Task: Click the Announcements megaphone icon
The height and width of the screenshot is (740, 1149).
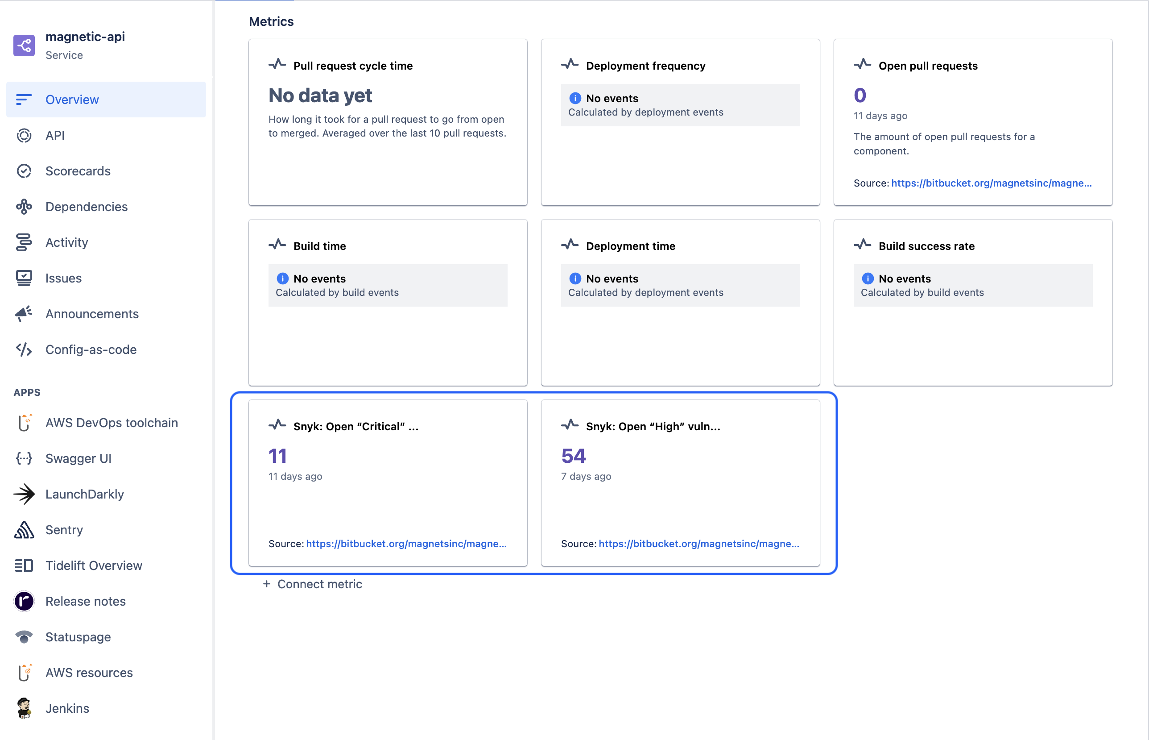Action: tap(24, 314)
